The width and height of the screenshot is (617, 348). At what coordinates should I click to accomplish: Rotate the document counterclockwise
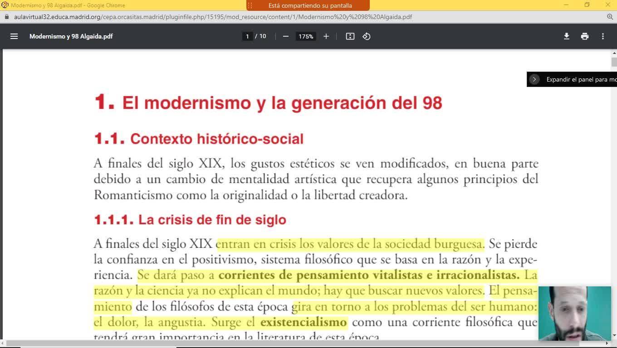click(367, 36)
